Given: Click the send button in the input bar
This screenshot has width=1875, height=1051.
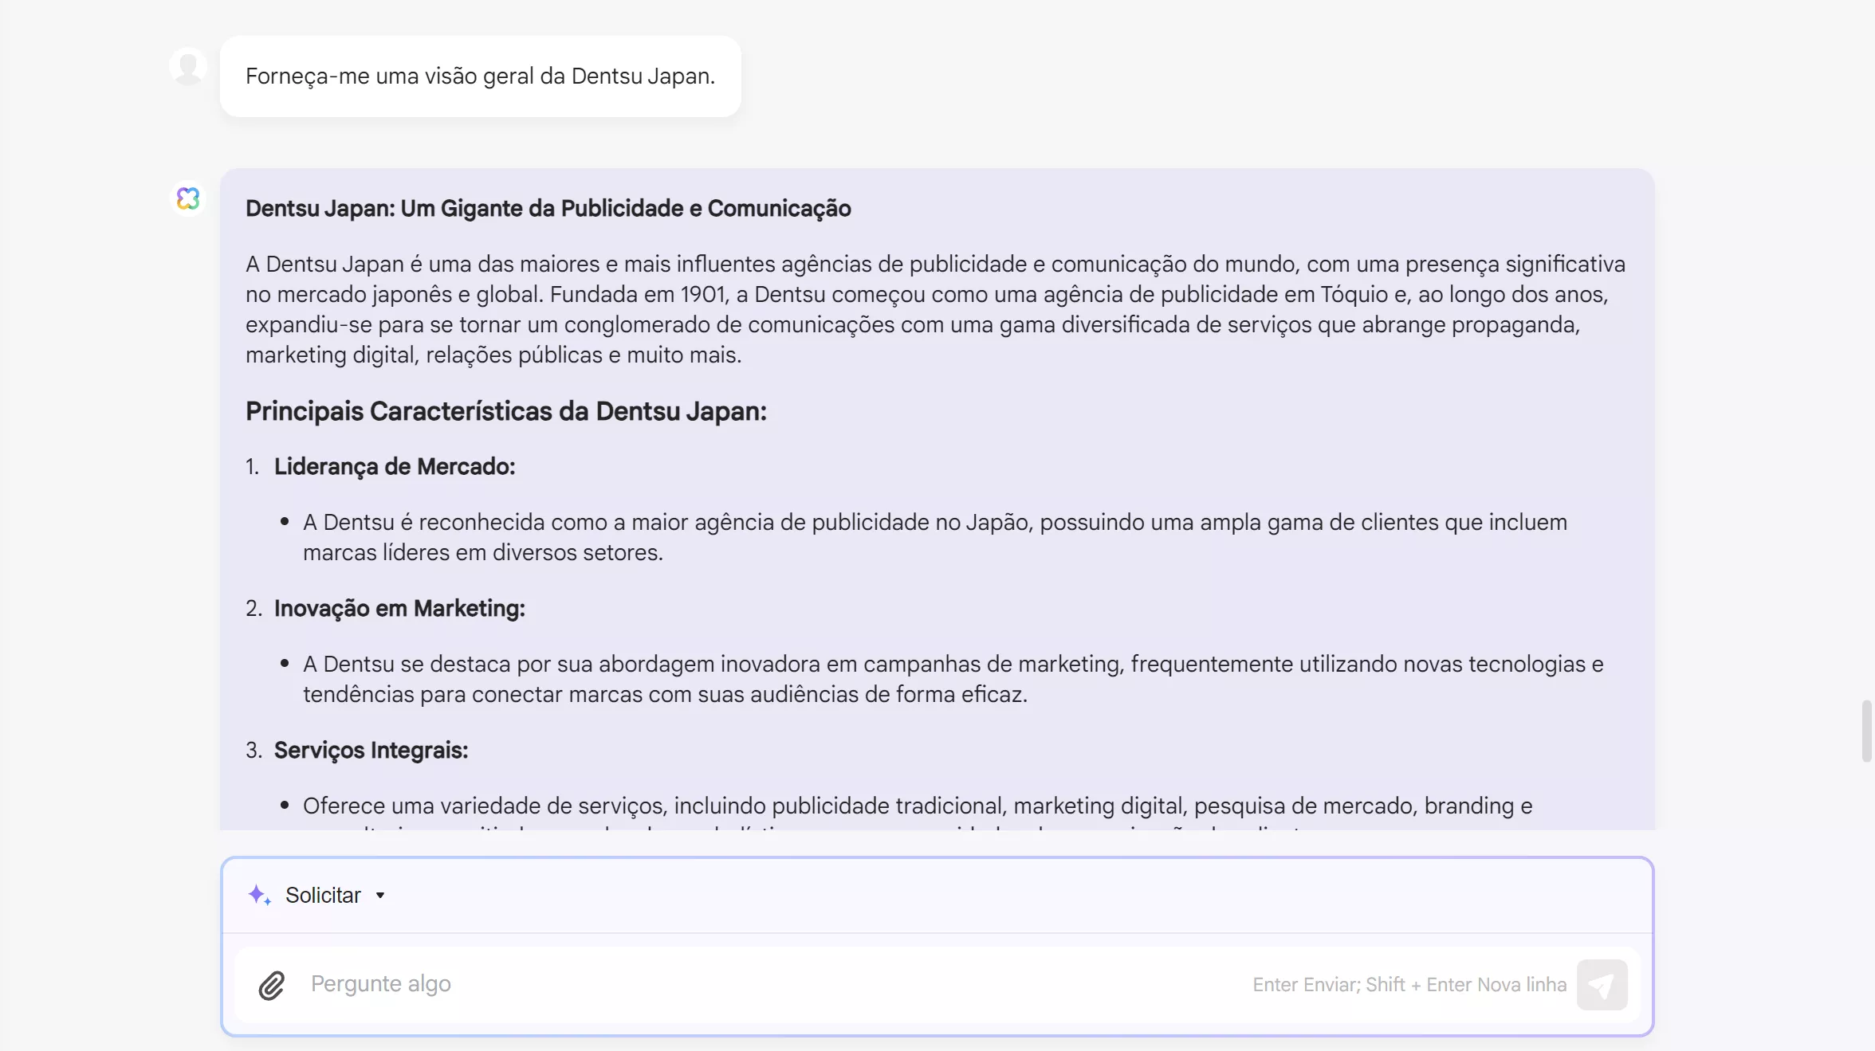Looking at the screenshot, I should [1604, 985].
